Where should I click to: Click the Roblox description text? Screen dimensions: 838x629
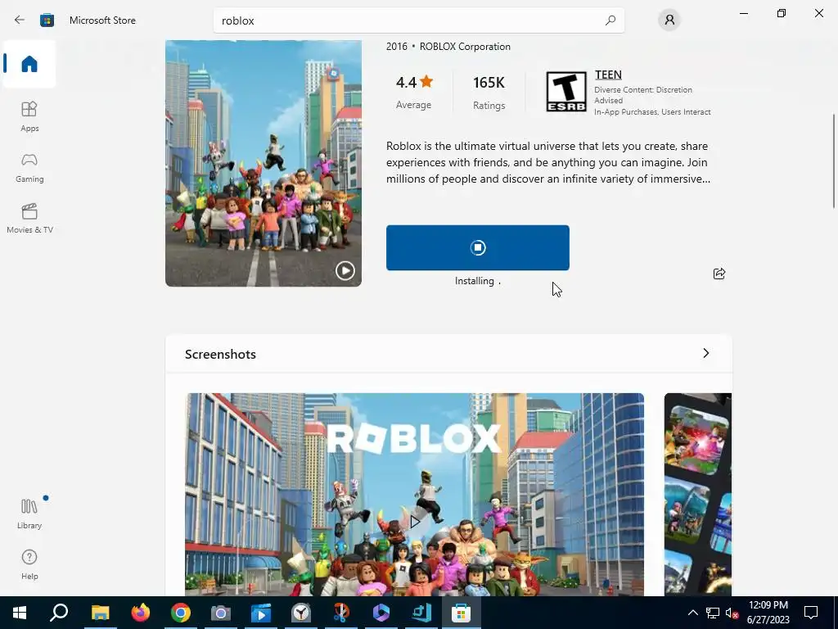(548, 162)
